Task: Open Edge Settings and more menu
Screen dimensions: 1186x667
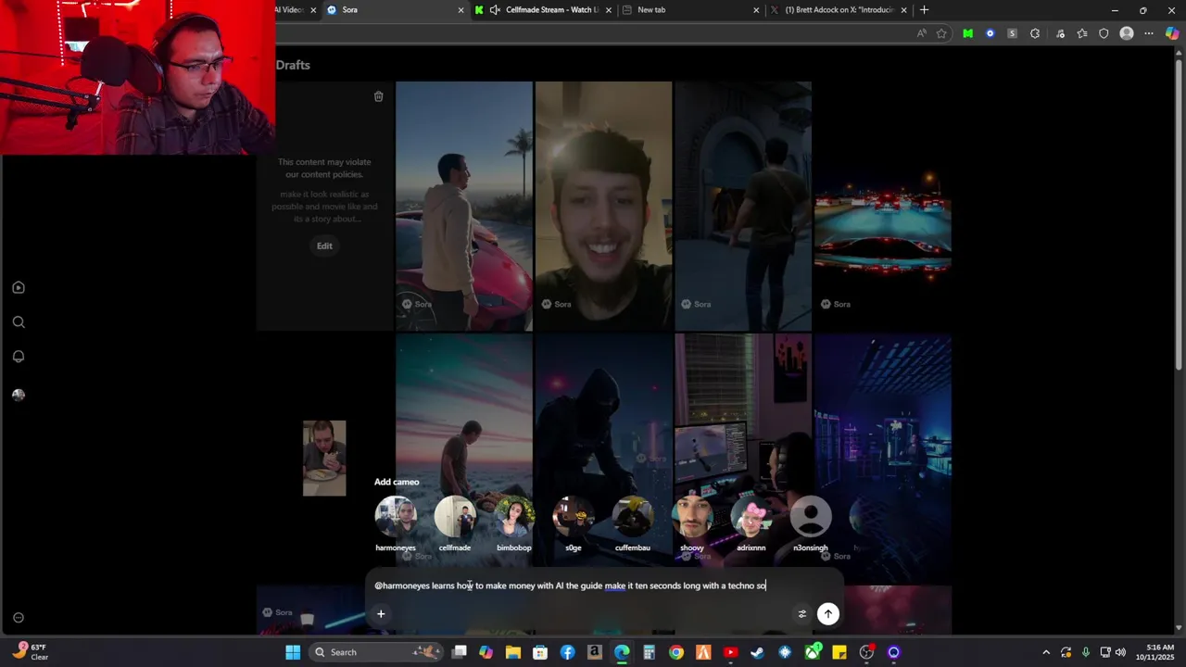Action: pyautogui.click(x=1149, y=33)
